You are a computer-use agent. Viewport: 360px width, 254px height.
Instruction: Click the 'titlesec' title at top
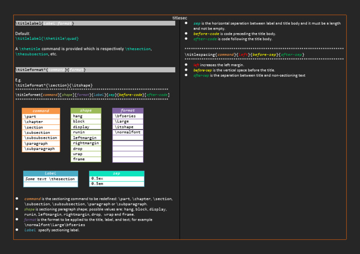tap(180, 18)
